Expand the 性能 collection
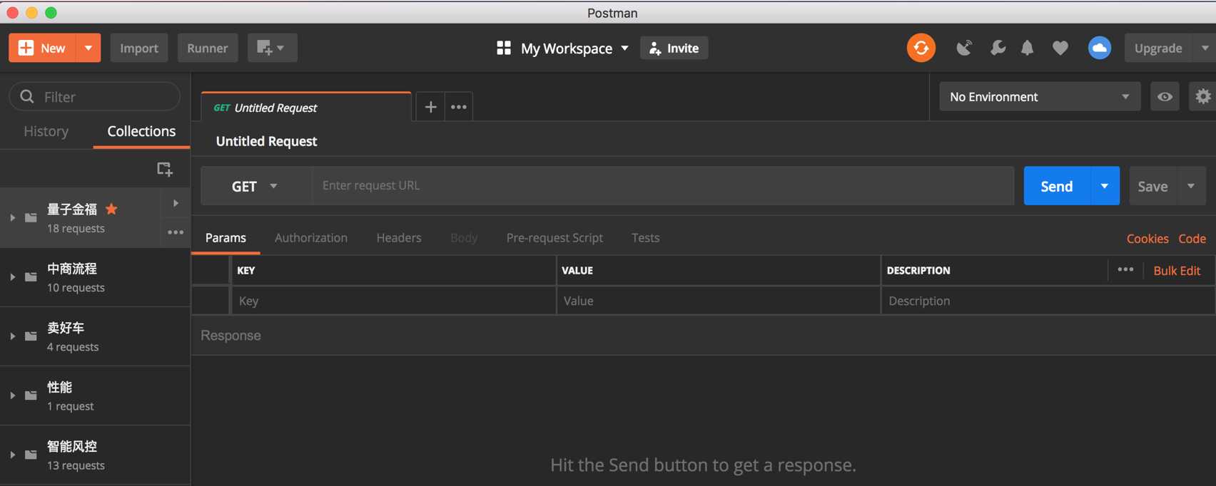 [12, 395]
